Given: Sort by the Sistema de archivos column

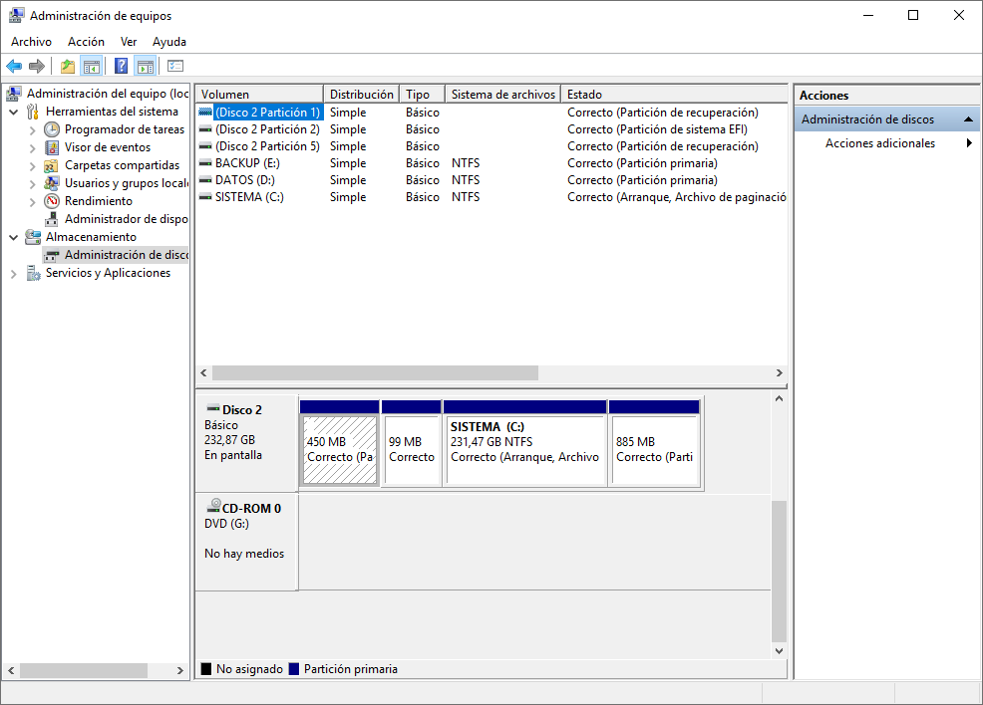Looking at the screenshot, I should (502, 94).
